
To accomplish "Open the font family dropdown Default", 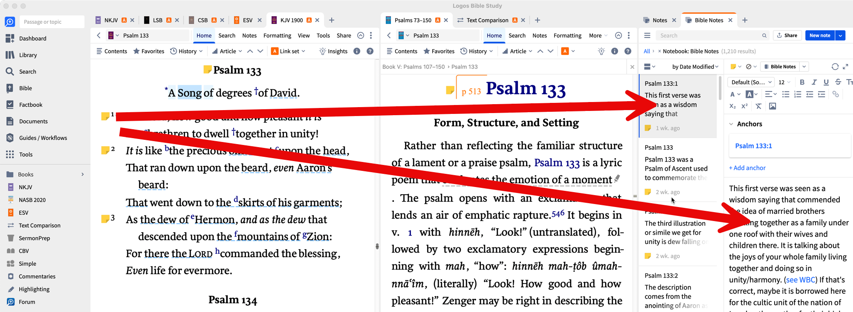I will tap(752, 82).
